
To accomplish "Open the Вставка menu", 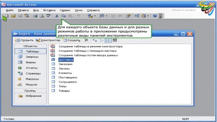I will point(49,10).
